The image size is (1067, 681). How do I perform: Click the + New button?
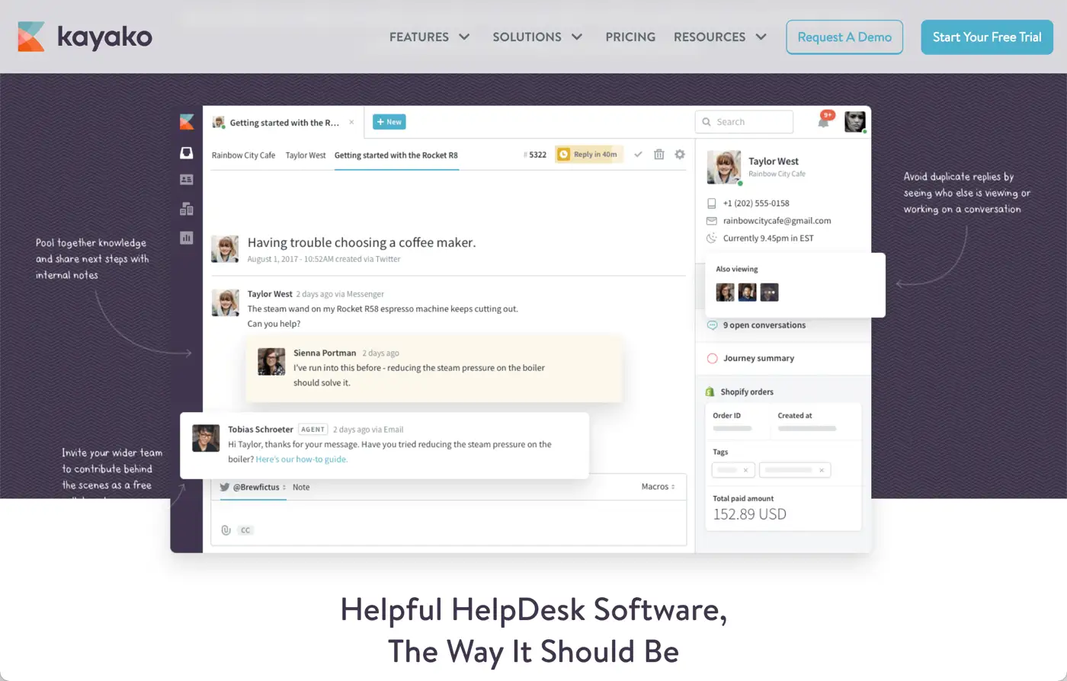[x=389, y=122]
